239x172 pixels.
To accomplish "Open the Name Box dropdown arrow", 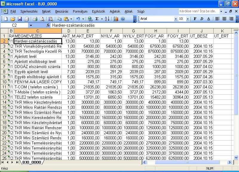I will pyautogui.click(x=31, y=25).
